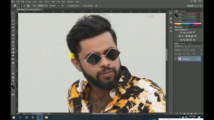Open the Mode dropdown in options bar
Screen dimensions: 214x120
coord(42,6)
